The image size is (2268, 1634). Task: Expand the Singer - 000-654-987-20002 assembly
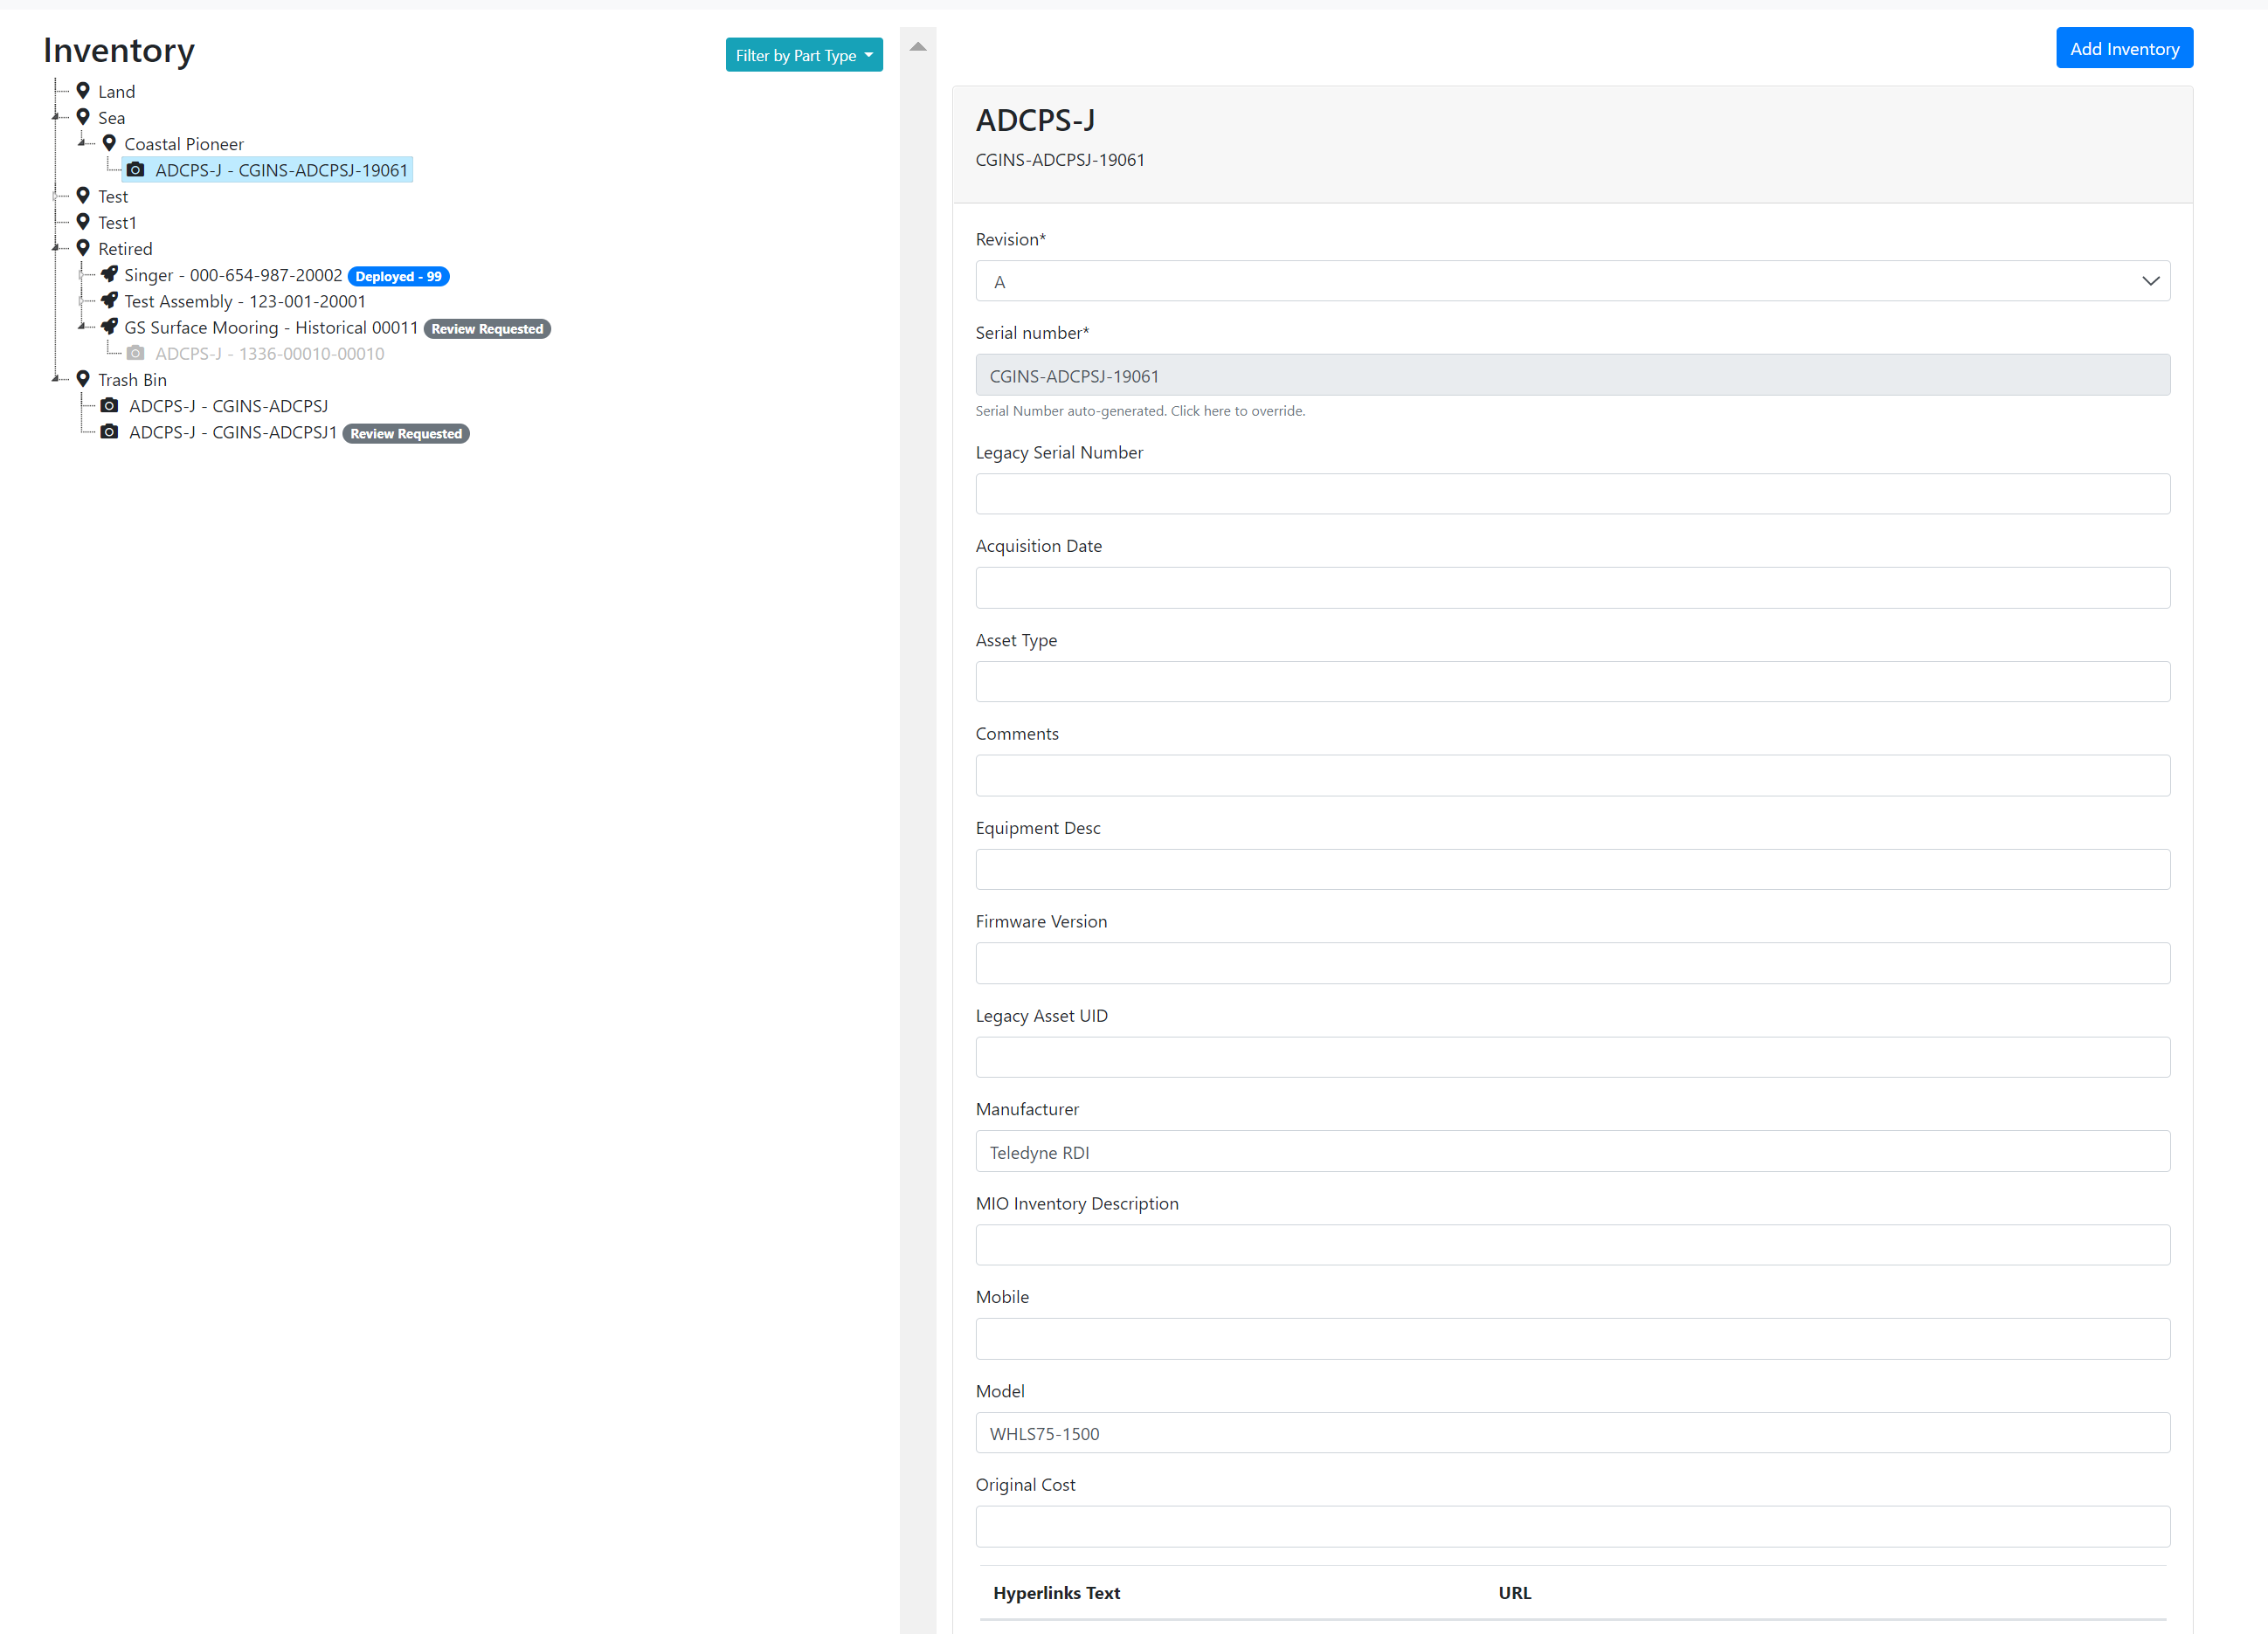pyautogui.click(x=83, y=275)
